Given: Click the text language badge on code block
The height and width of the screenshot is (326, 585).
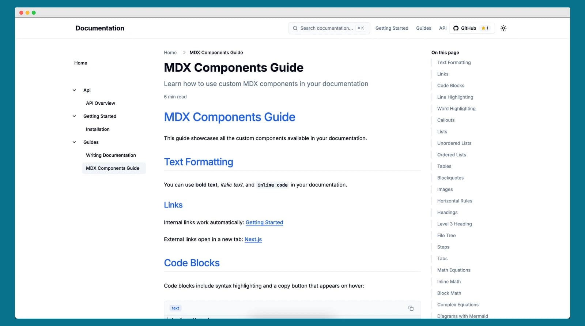Looking at the screenshot, I should point(175,308).
